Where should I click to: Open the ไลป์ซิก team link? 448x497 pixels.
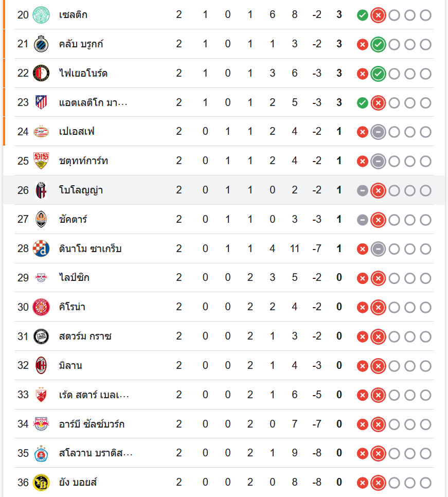(x=74, y=278)
